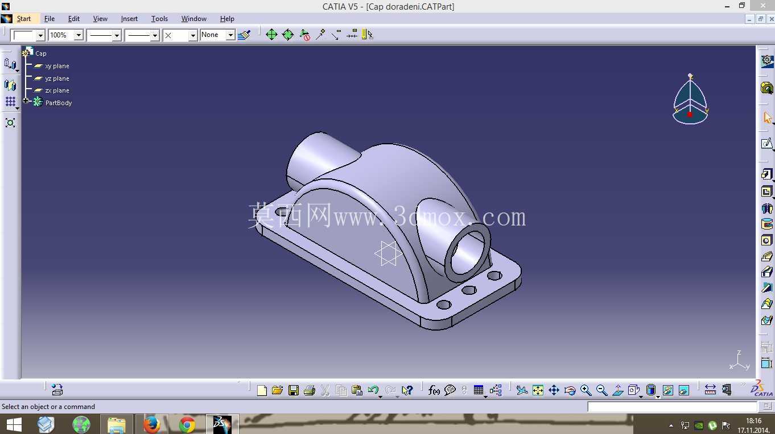The width and height of the screenshot is (775, 434).
Task: Start the Shaft revolve tool
Action: click(766, 208)
